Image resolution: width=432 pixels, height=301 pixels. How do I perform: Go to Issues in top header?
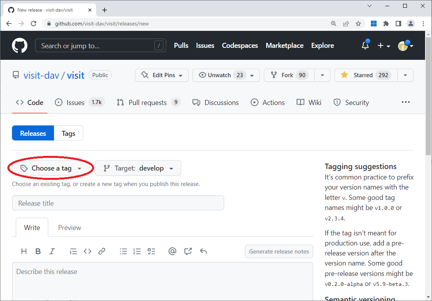tap(205, 46)
